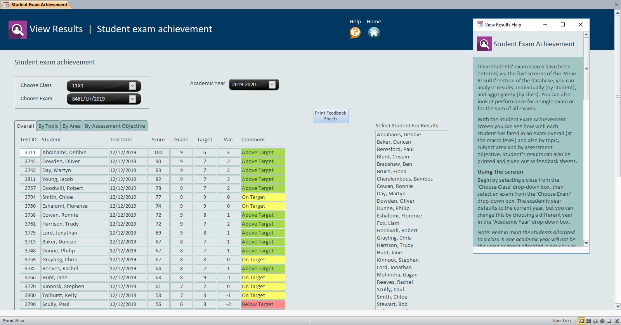Click Tolhurst, Kelly in the results table
Screen dimensions: 621x325
tap(75, 295)
